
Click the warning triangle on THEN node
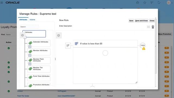pyautogui.click(x=144, y=48)
